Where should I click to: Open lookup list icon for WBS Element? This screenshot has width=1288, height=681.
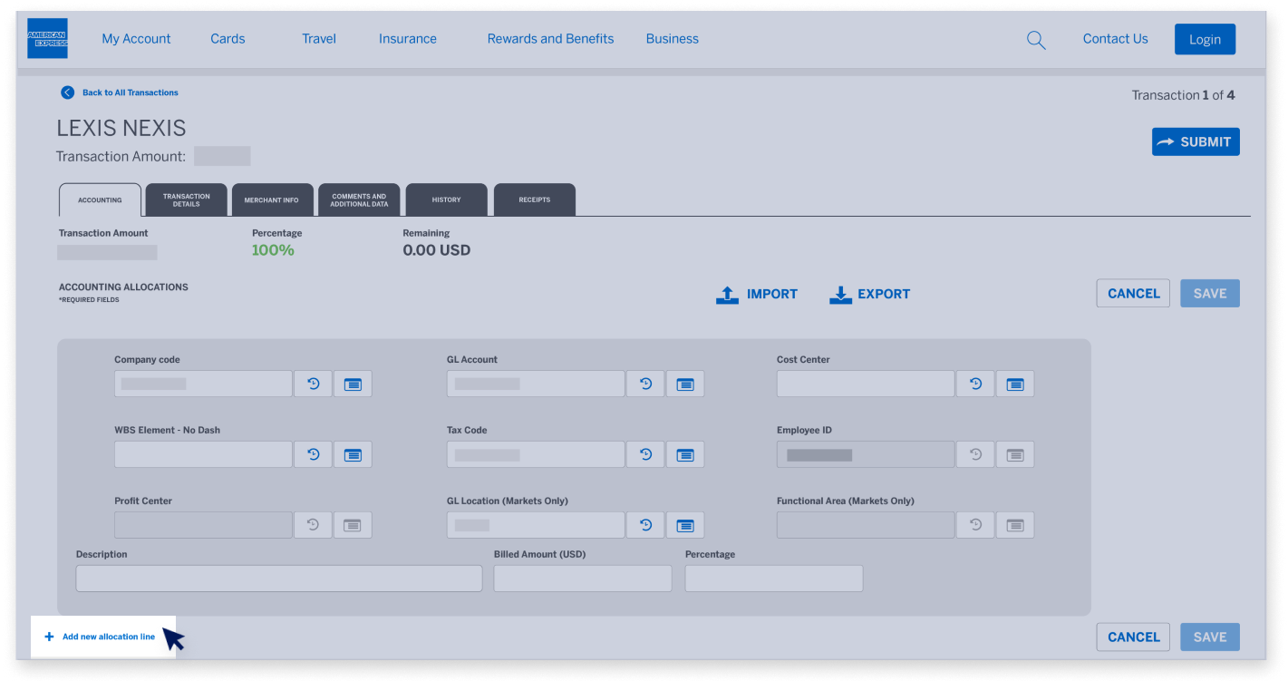[353, 454]
